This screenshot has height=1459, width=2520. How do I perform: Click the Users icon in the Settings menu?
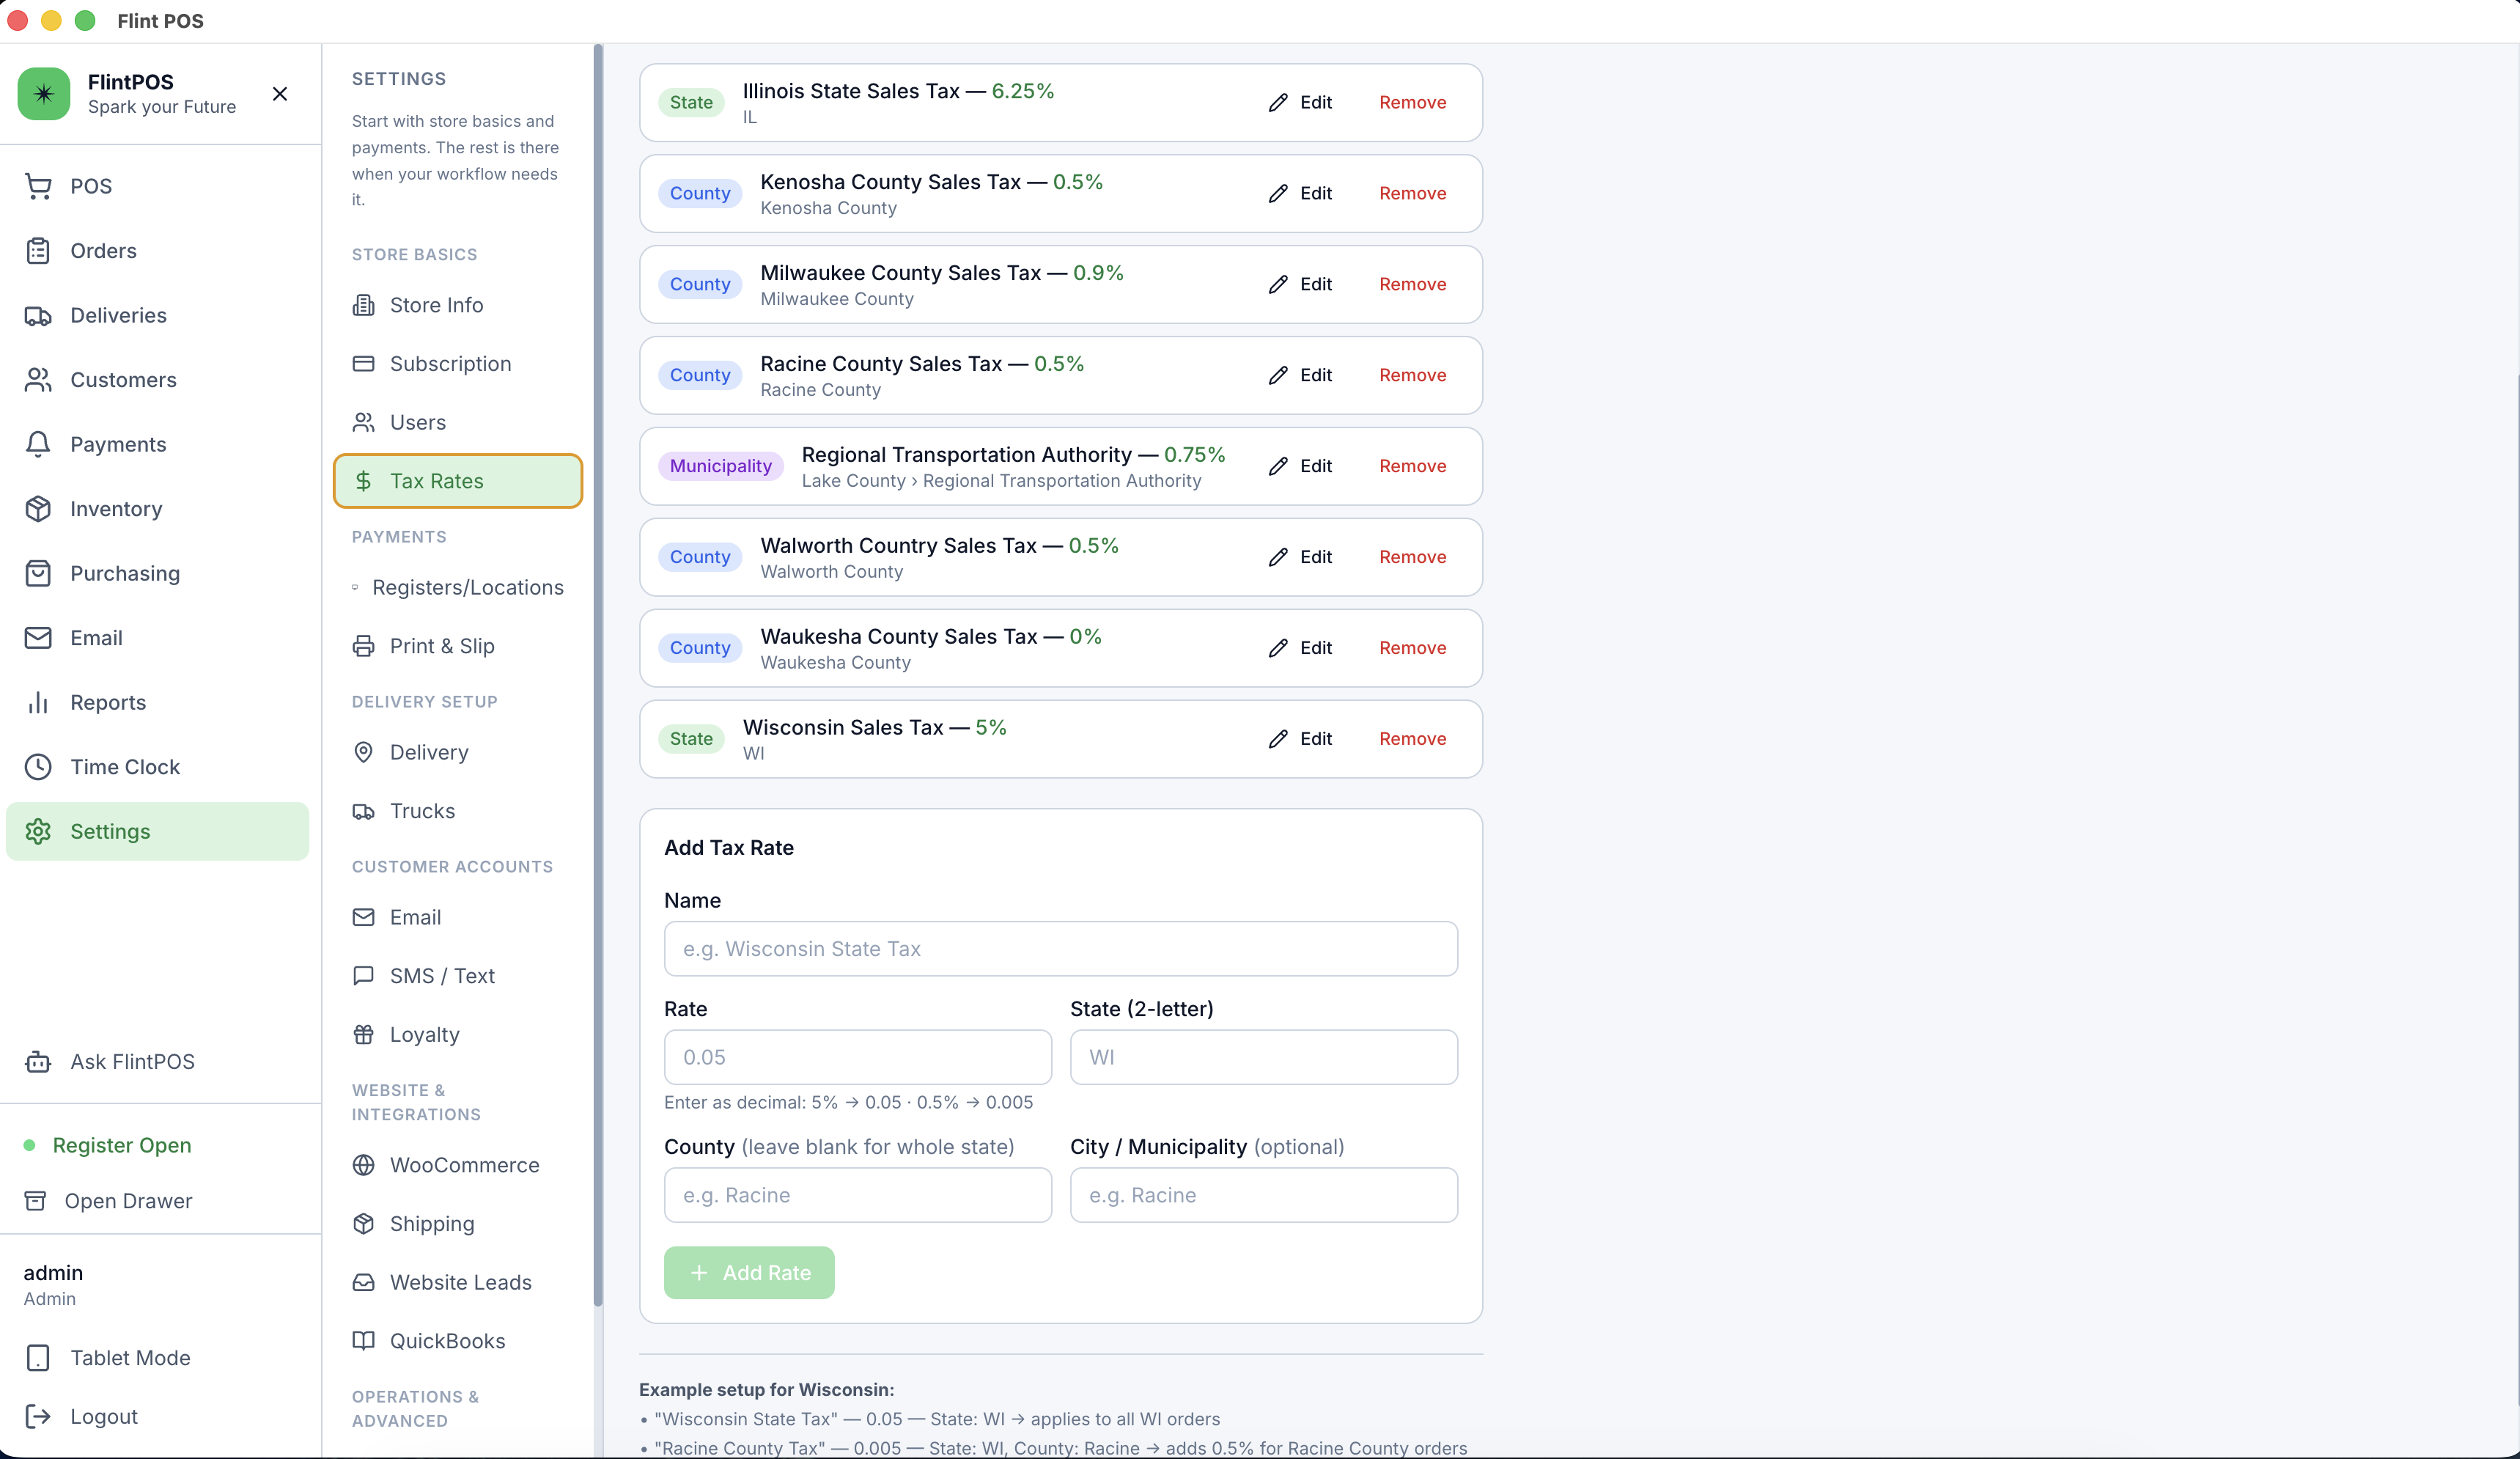(364, 422)
